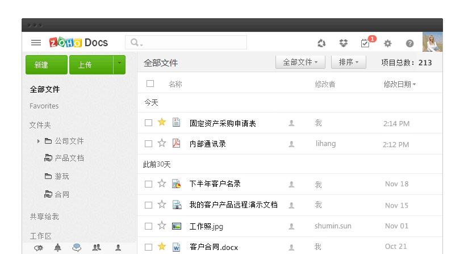Image resolution: width=464 pixels, height=254 pixels.
Task: Open the sync icon in top toolbar
Action: [321, 43]
